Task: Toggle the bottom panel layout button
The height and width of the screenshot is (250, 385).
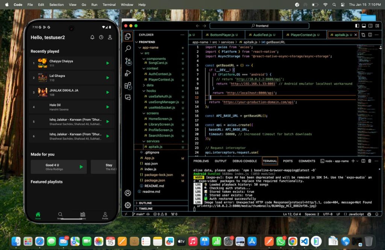Action: pyautogui.click(x=364, y=26)
